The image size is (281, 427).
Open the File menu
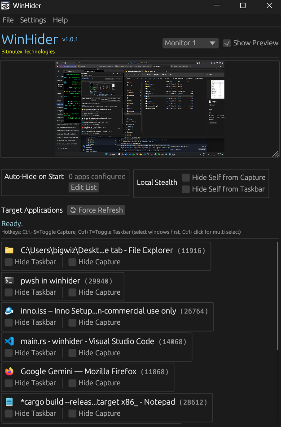pyautogui.click(x=8, y=20)
